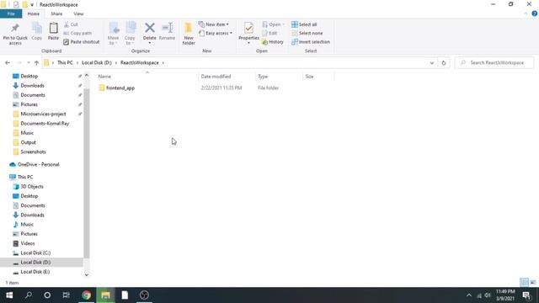Open the recent locations dropdown arrow
Screen dimensions: 539x303
pos(28,62)
